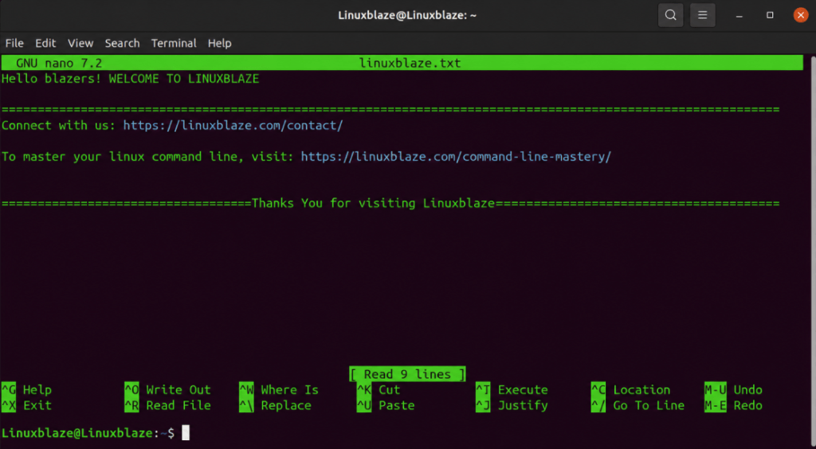Image resolution: width=816 pixels, height=449 pixels.
Task: Click the ^J shortcut key label
Action: [x=483, y=405]
